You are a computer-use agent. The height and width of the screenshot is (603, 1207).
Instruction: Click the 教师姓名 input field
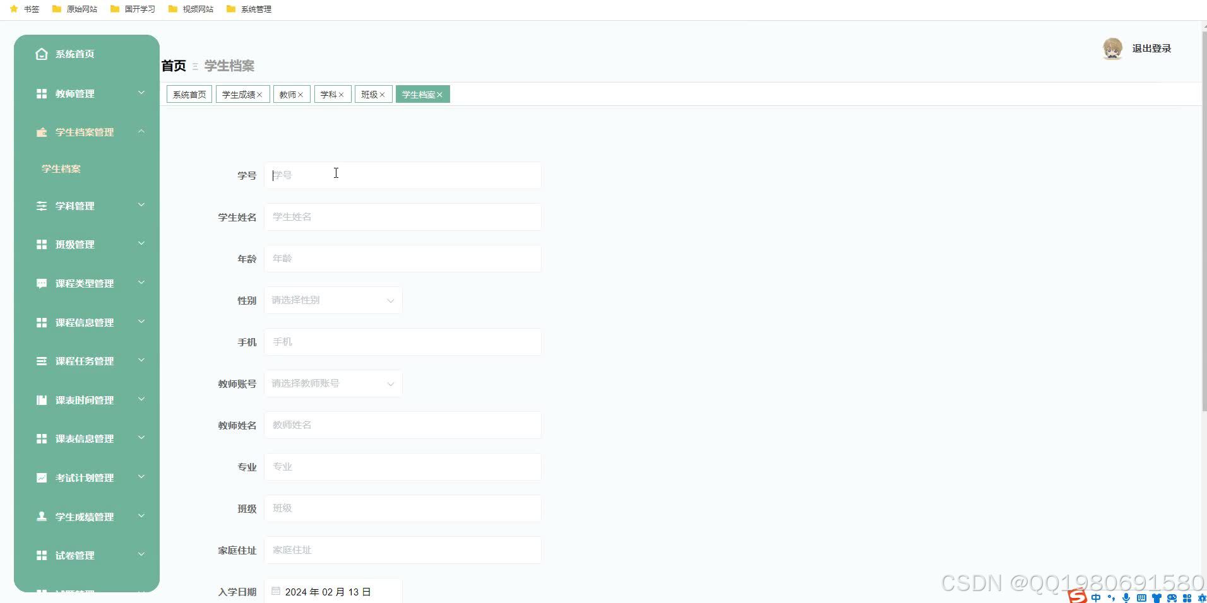tap(403, 425)
